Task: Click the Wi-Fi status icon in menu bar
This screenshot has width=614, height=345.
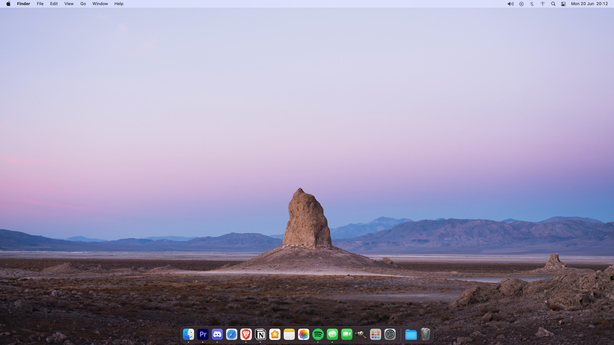Action: point(543,4)
